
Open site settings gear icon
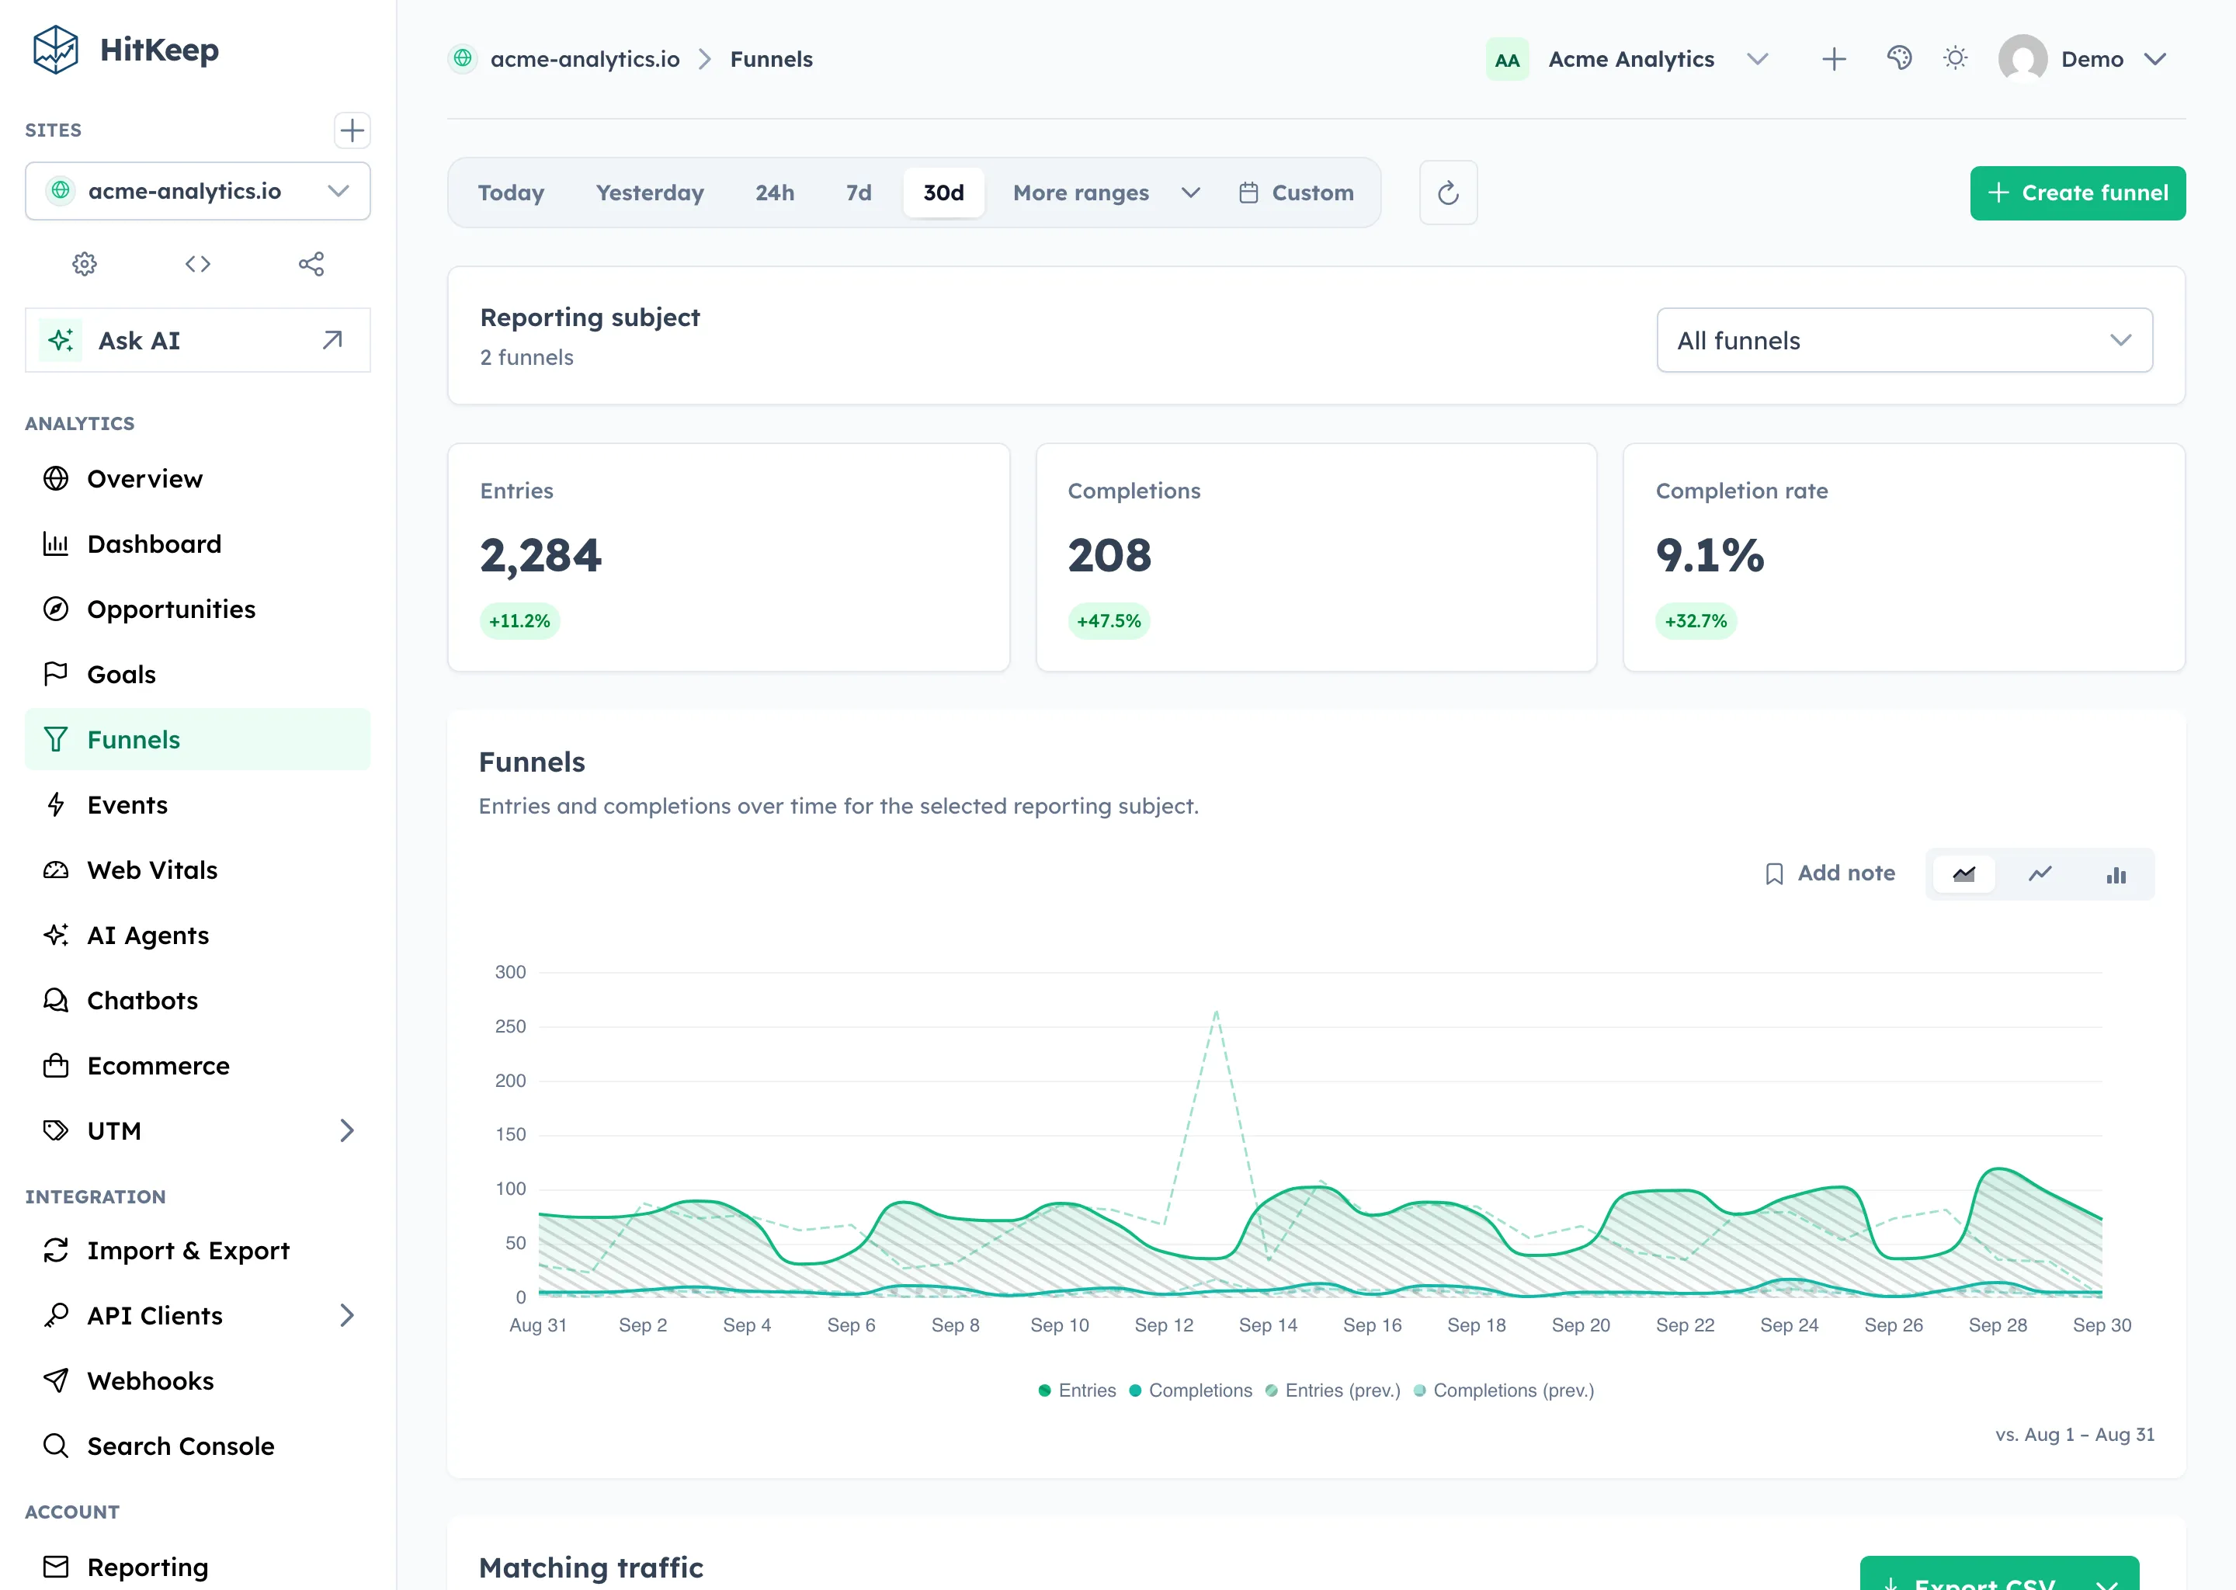point(85,264)
